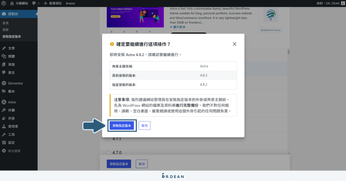
Task: Click the 4.8.3 current version value
Action: click(x=203, y=75)
